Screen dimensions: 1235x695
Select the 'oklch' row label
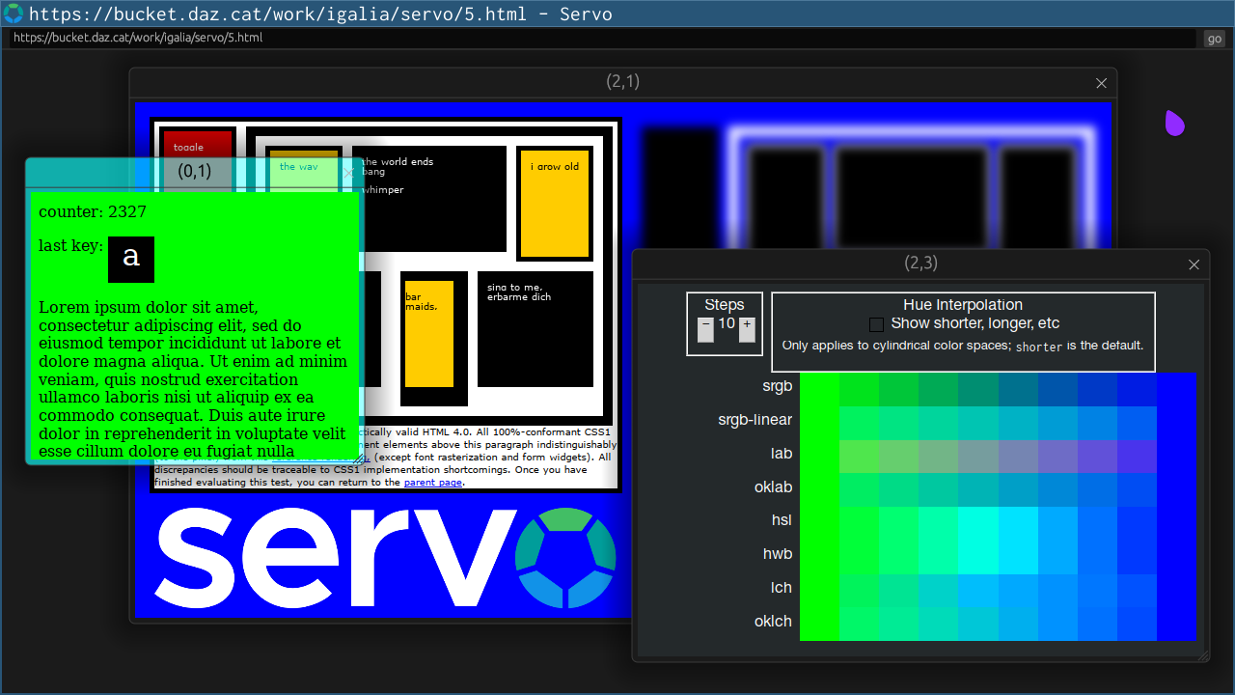pos(773,621)
